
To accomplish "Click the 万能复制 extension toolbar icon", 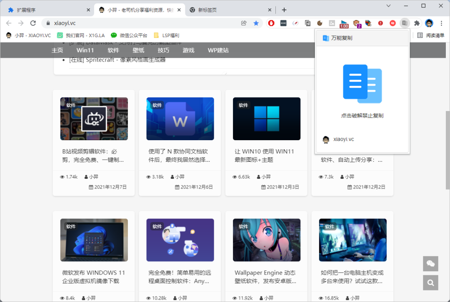I will coord(404,23).
